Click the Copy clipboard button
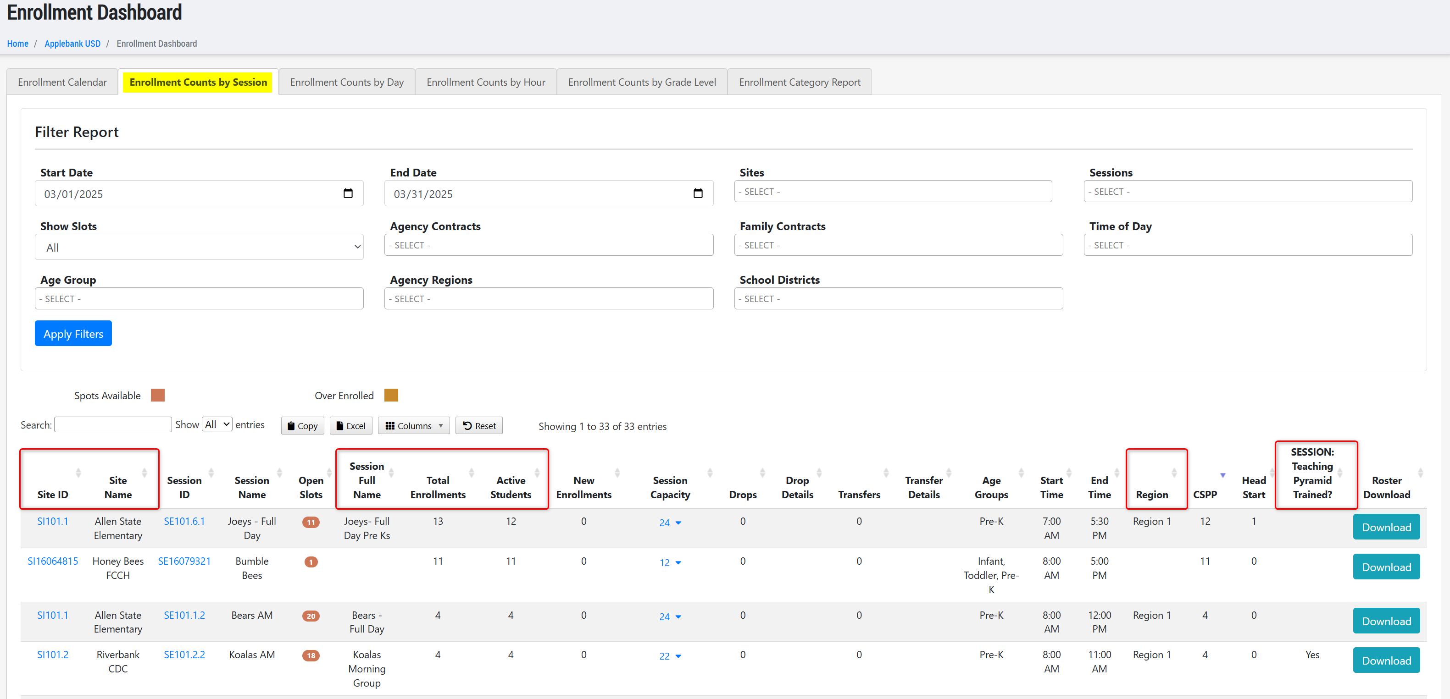This screenshot has height=699, width=1450. tap(302, 426)
